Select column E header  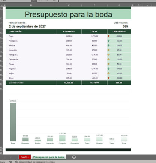119,5
